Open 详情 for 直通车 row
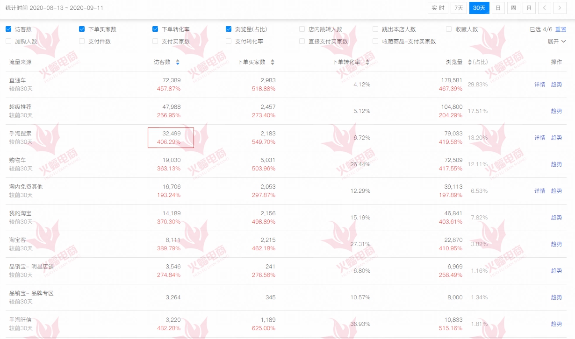The width and height of the screenshot is (575, 339). (539, 85)
